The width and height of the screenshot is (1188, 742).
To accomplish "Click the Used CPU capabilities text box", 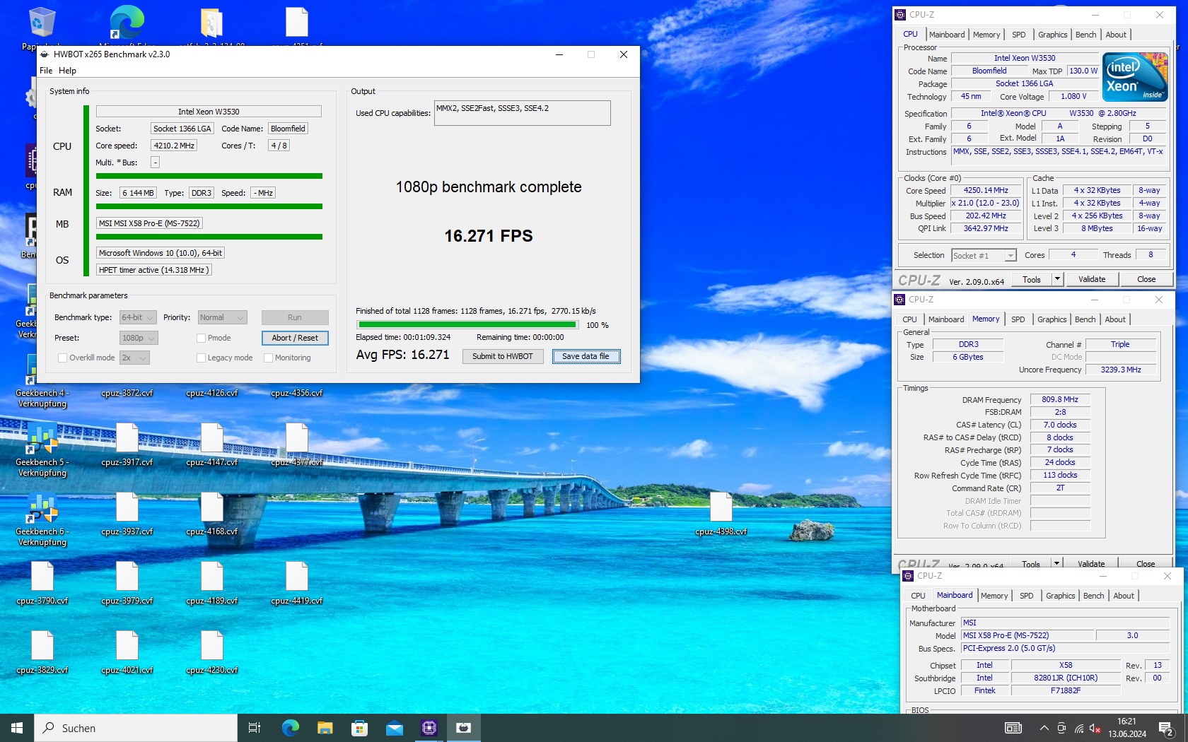I will [522, 113].
